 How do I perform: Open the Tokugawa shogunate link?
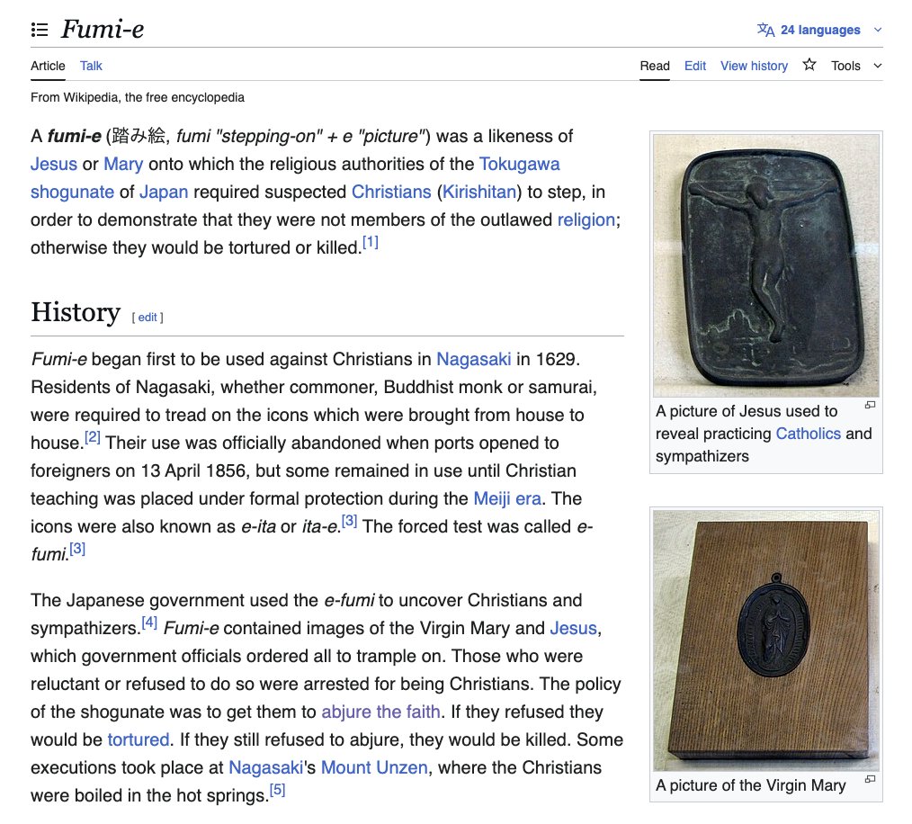click(519, 164)
